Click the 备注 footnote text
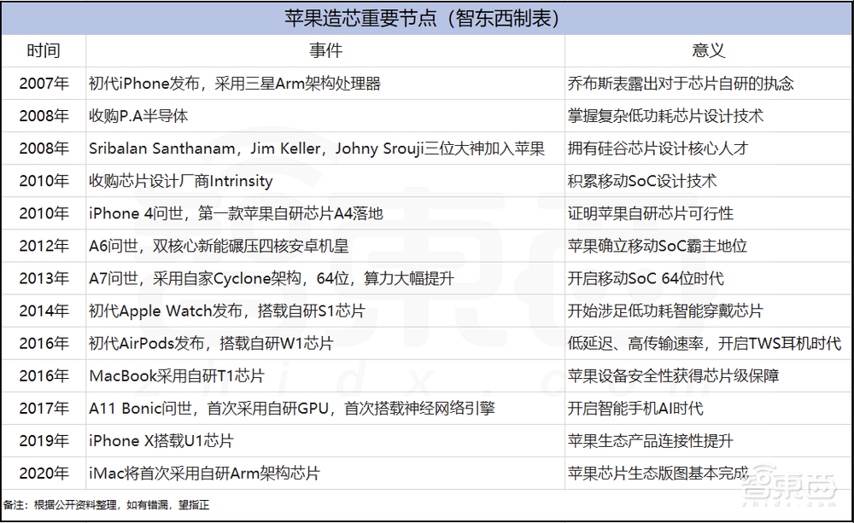The height and width of the screenshot is (523, 854). pyautogui.click(x=102, y=504)
